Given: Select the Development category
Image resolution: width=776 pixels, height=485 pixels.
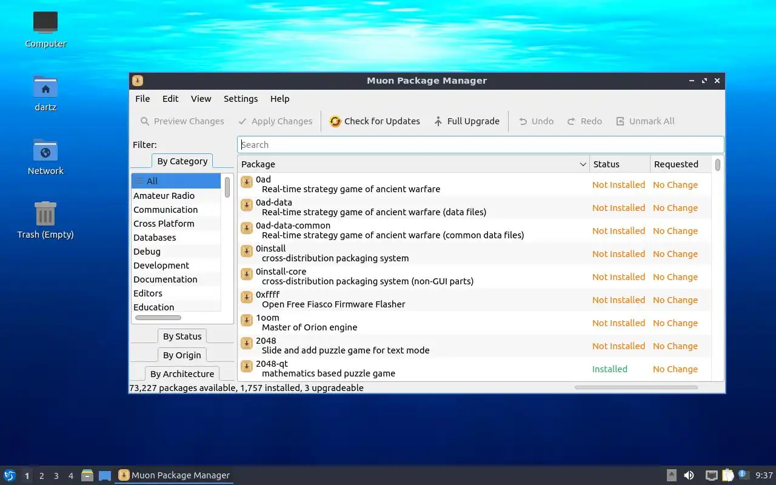Looking at the screenshot, I should click(176, 266).
